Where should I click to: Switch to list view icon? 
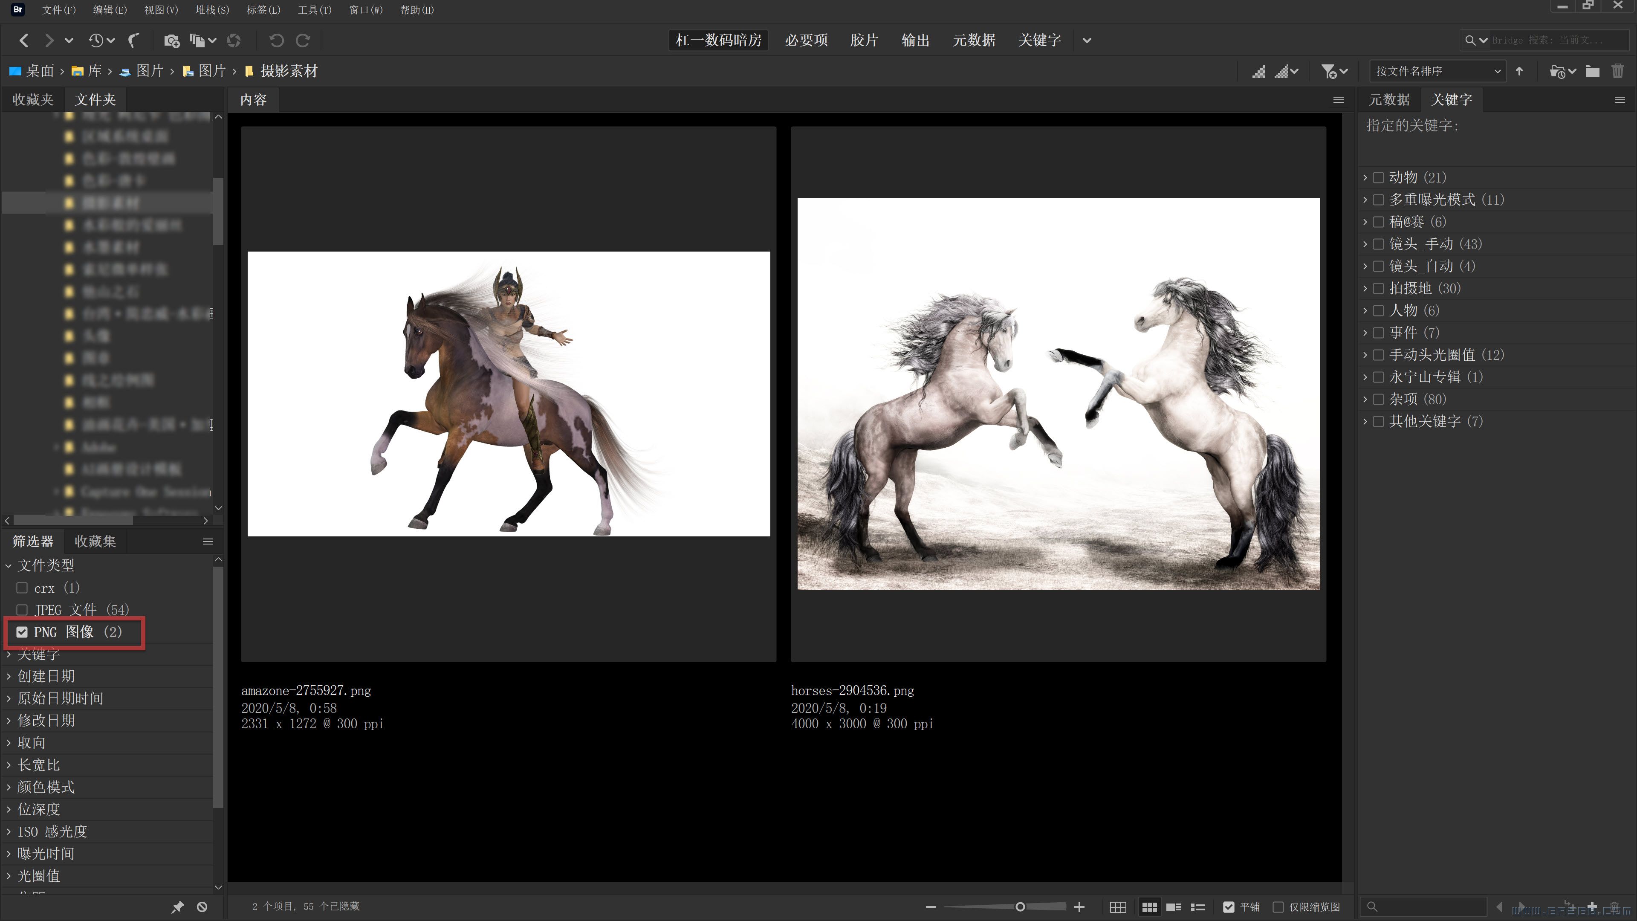click(1198, 907)
